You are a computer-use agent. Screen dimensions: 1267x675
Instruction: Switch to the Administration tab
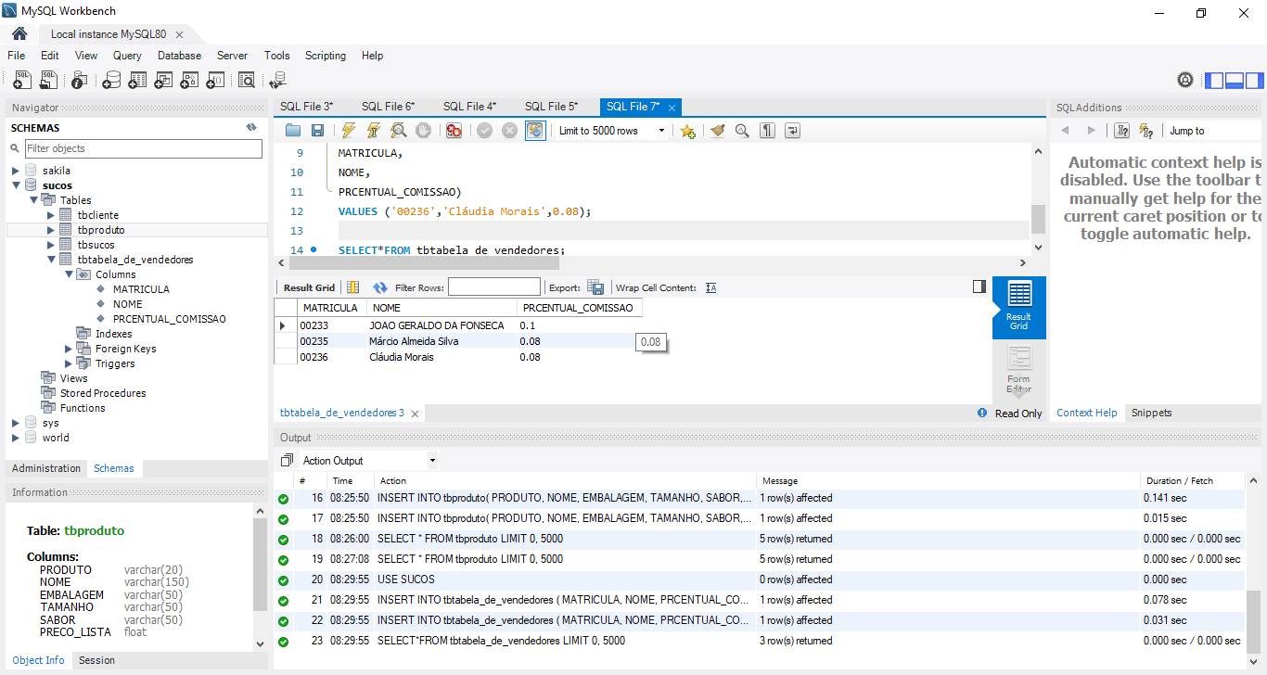point(46,468)
